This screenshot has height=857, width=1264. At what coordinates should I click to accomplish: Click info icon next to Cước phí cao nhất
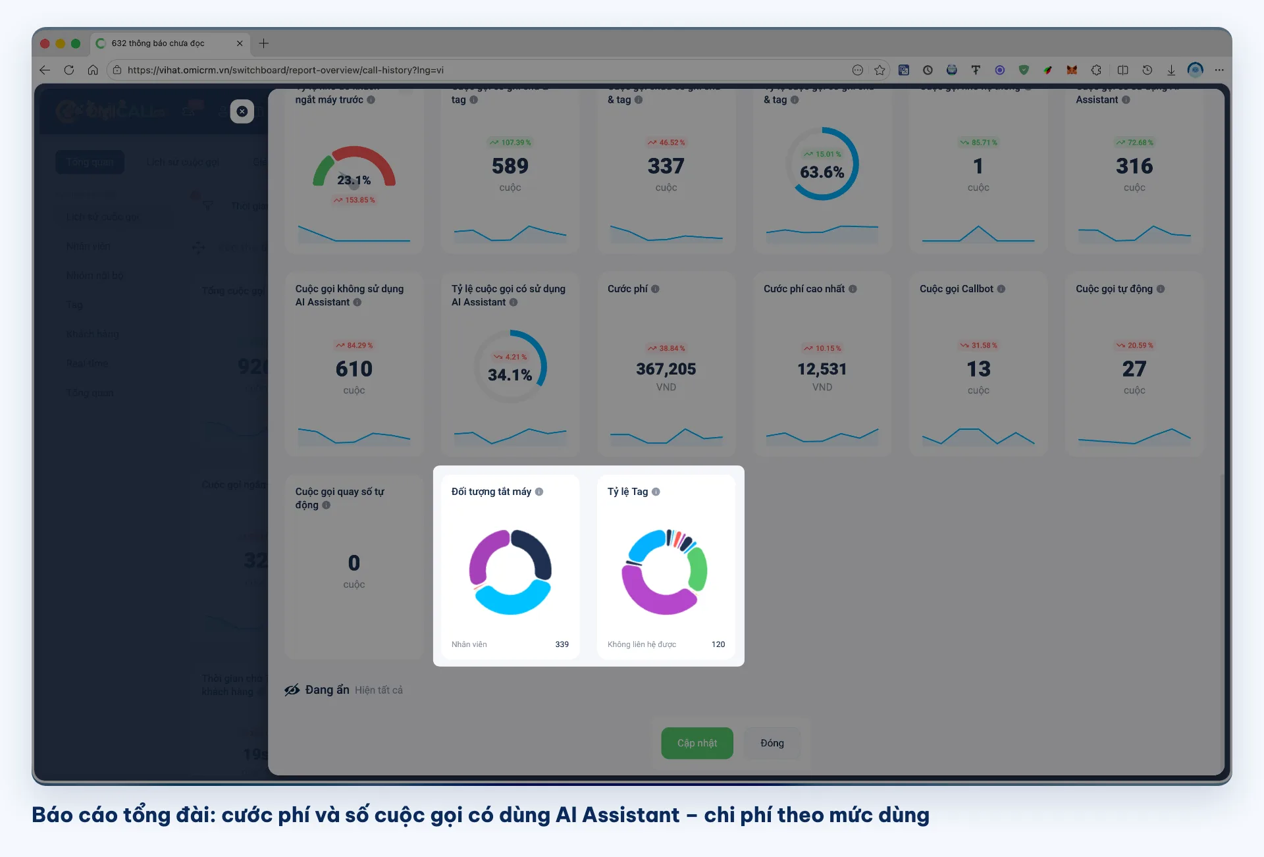[x=853, y=289]
